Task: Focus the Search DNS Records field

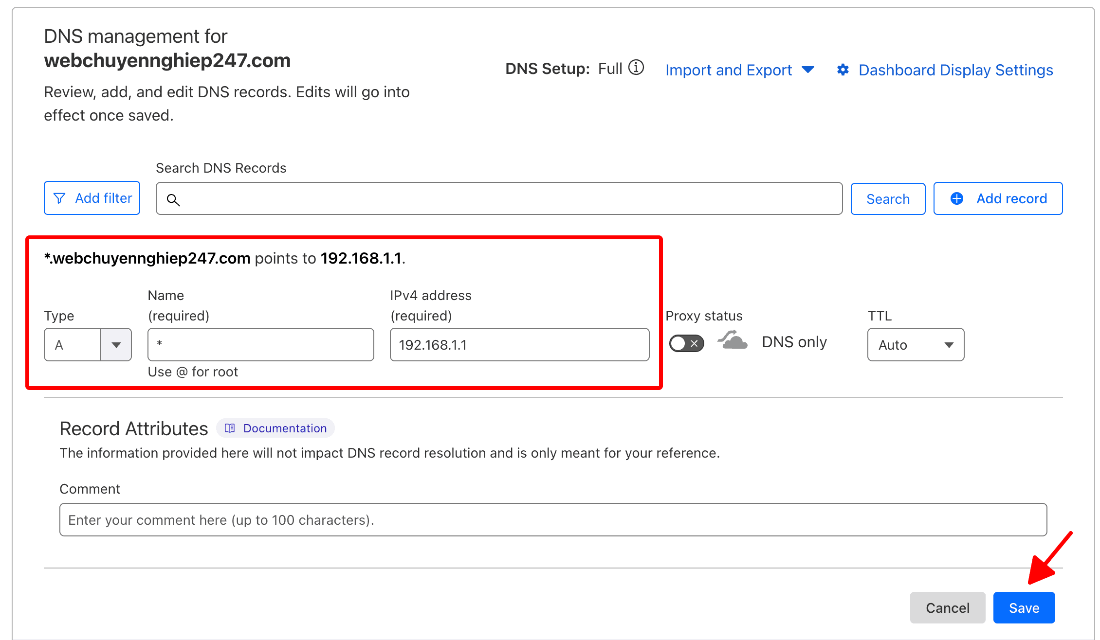Action: (x=499, y=198)
